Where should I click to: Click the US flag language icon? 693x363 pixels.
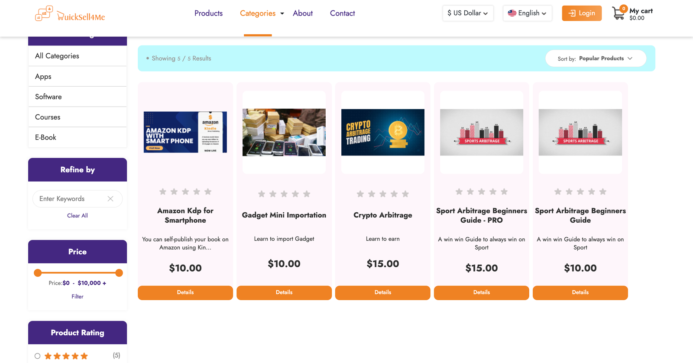click(512, 13)
